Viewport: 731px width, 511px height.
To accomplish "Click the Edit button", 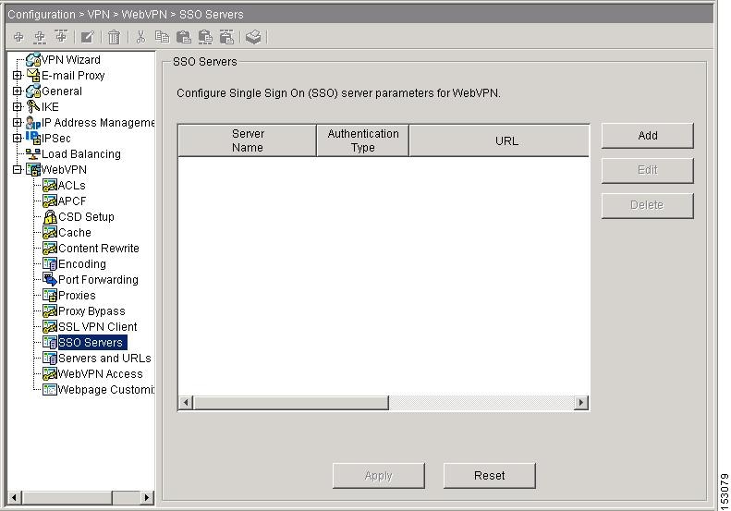I will pos(648,170).
